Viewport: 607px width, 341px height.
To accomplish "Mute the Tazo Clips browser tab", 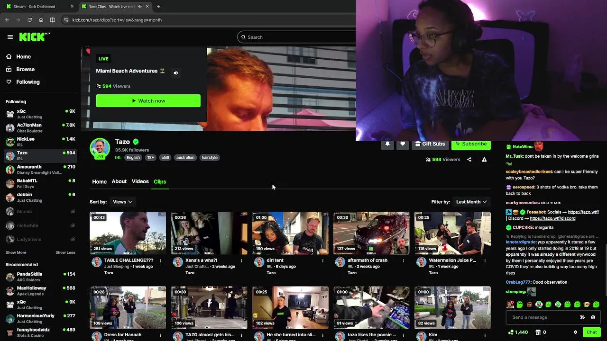I will [x=139, y=7].
